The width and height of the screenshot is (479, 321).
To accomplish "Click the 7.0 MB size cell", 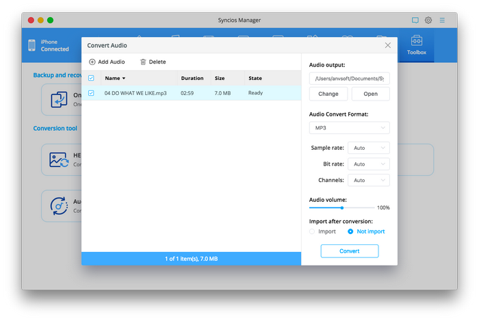I will click(222, 93).
